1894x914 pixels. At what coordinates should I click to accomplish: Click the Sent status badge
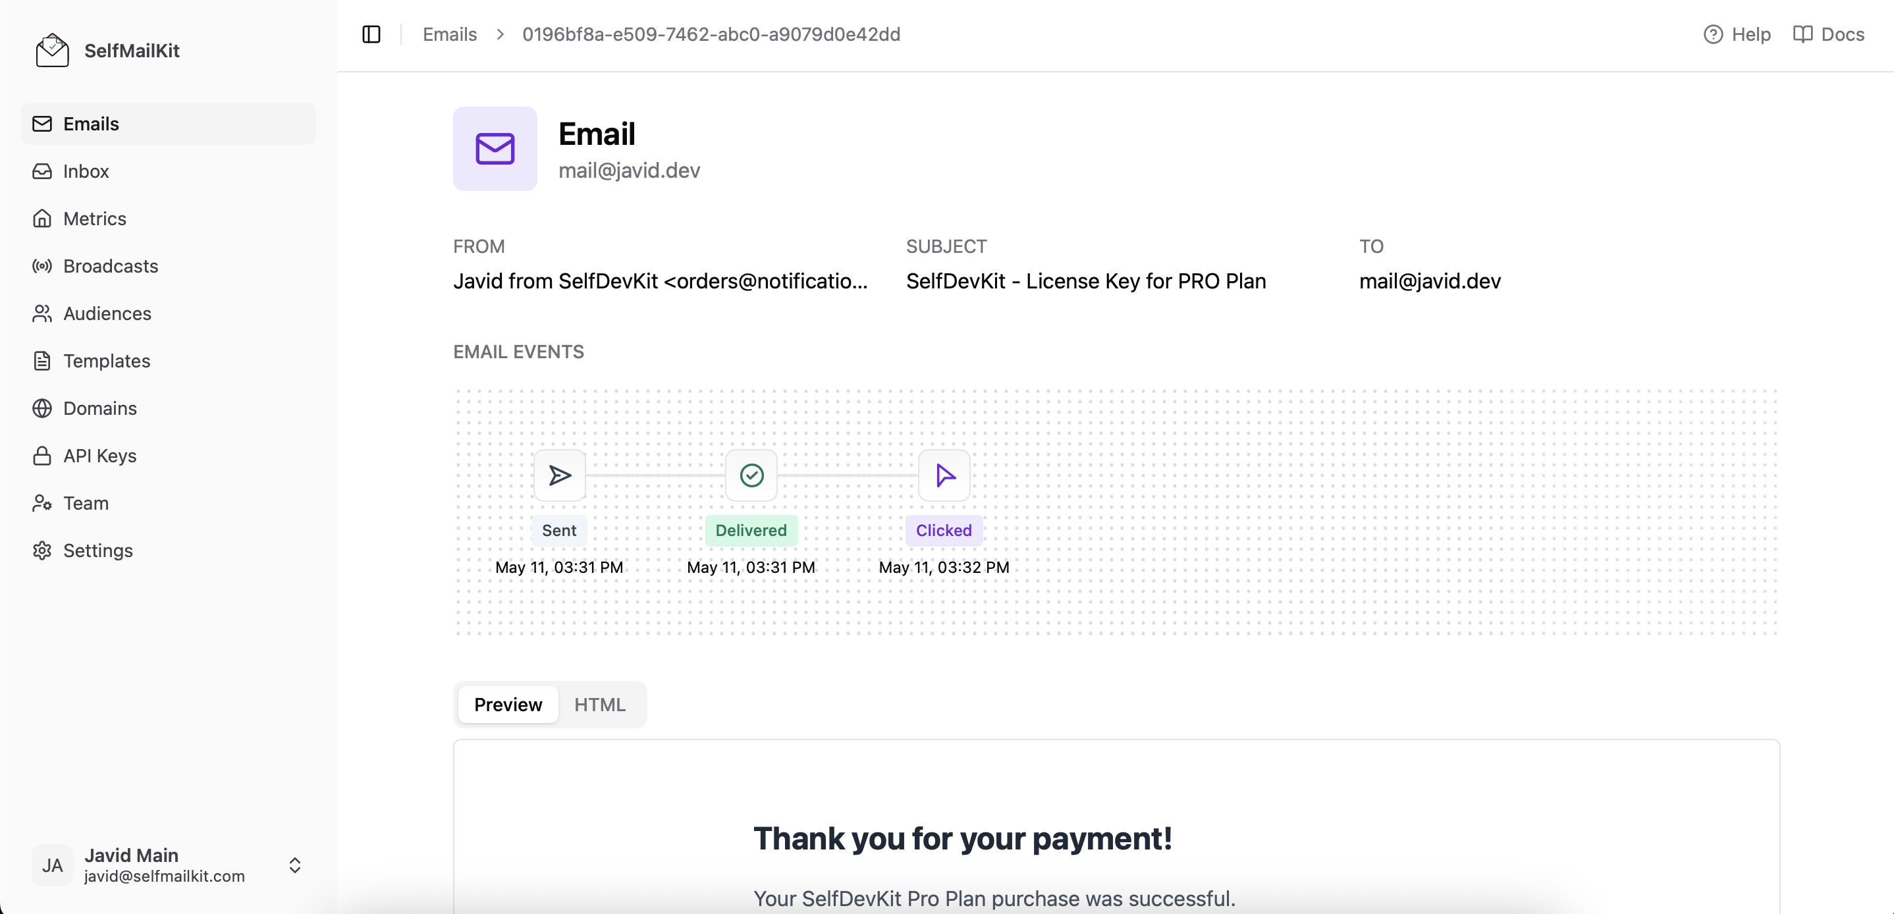pyautogui.click(x=559, y=530)
